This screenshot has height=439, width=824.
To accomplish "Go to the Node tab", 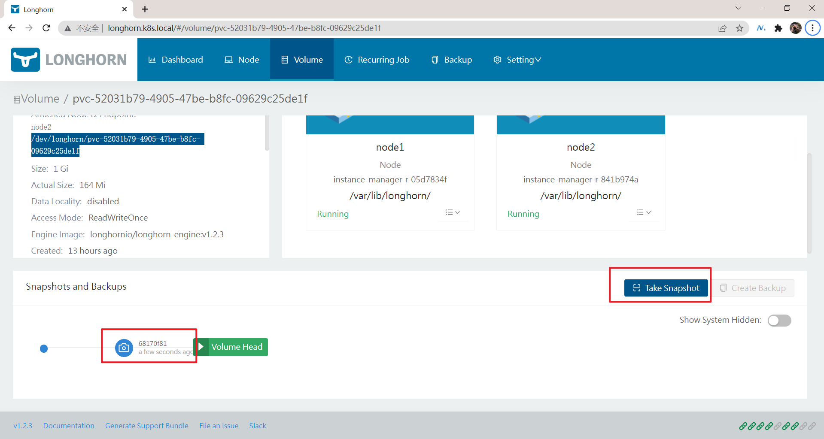I will click(242, 60).
